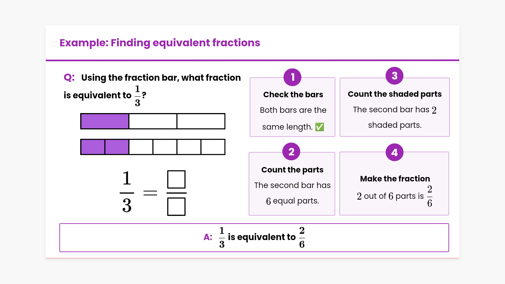The width and height of the screenshot is (505, 284).
Task: Click the step 3 number circle
Action: [x=394, y=76]
